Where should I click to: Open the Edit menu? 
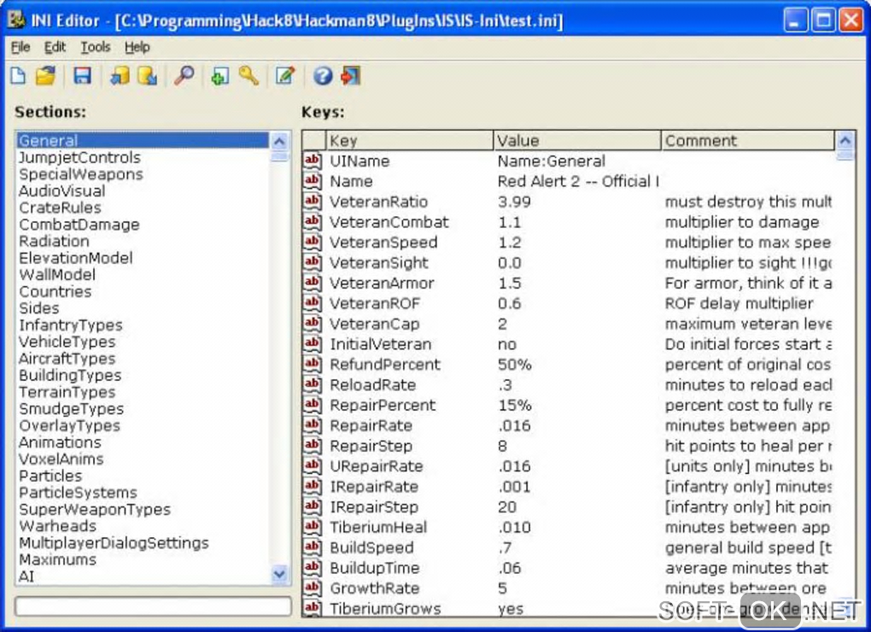pos(55,47)
